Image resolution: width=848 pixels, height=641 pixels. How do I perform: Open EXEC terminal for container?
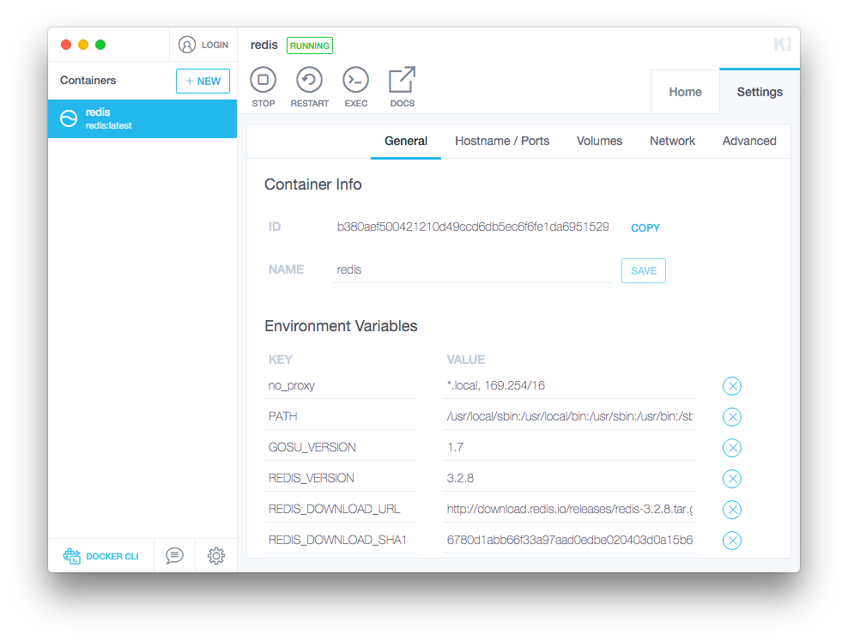(x=355, y=81)
